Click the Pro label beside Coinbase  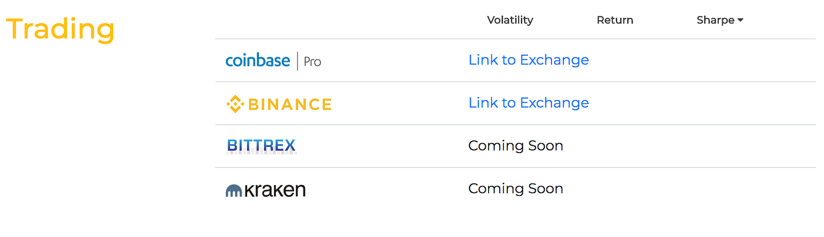click(312, 62)
